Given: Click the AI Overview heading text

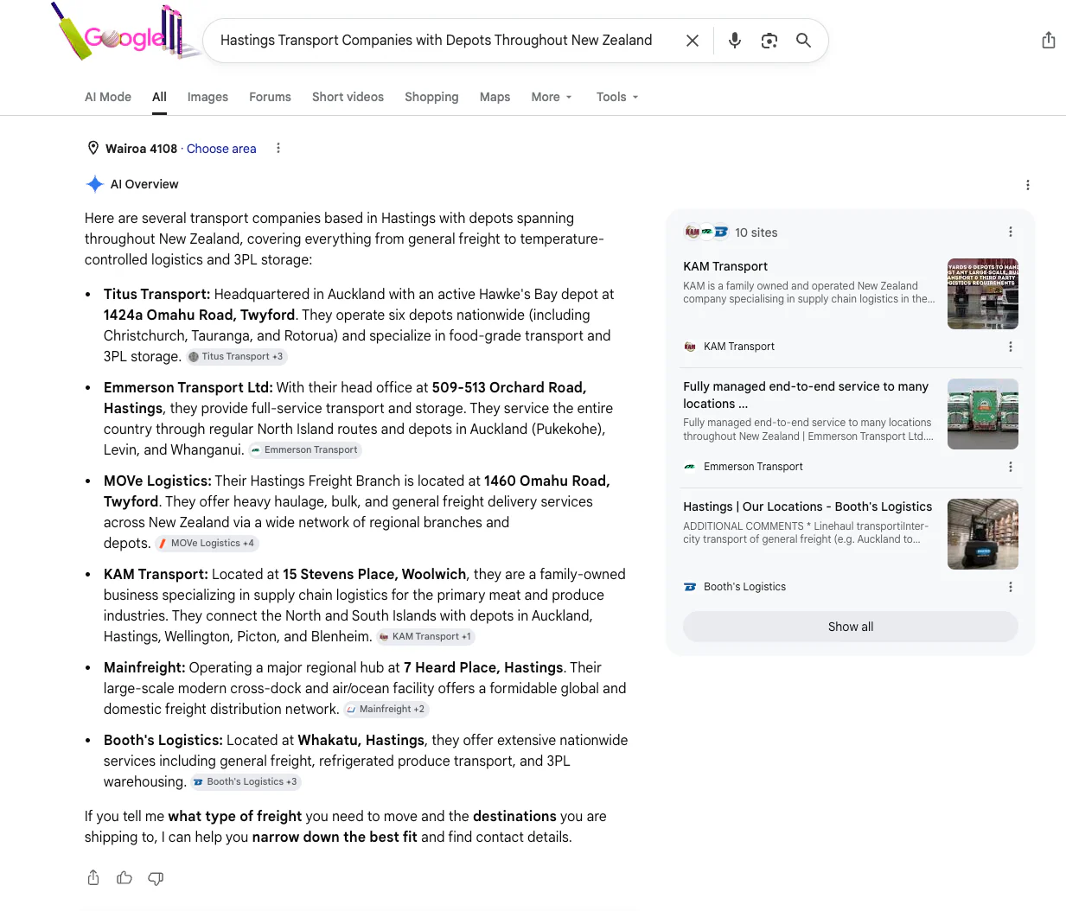Looking at the screenshot, I should point(144,184).
